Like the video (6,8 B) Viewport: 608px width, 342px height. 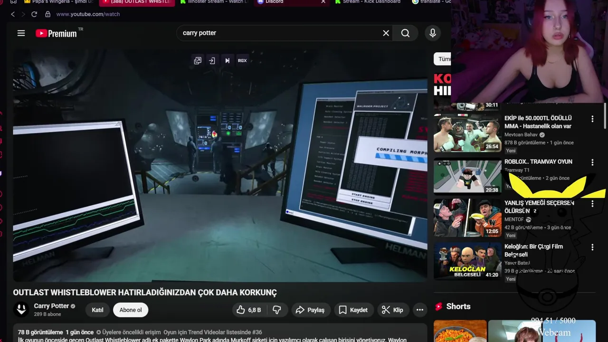coord(249,310)
